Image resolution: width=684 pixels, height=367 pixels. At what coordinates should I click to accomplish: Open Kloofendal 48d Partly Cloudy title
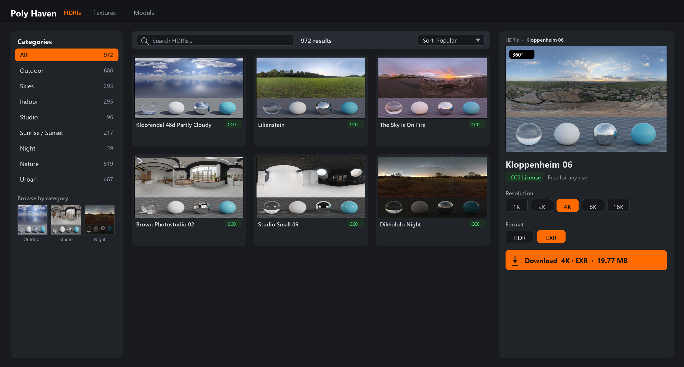click(x=174, y=125)
